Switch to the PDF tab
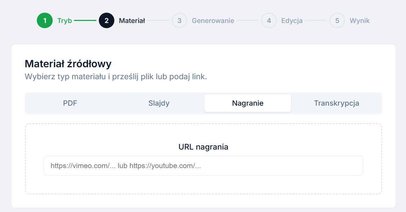The height and width of the screenshot is (212, 406). tap(70, 103)
